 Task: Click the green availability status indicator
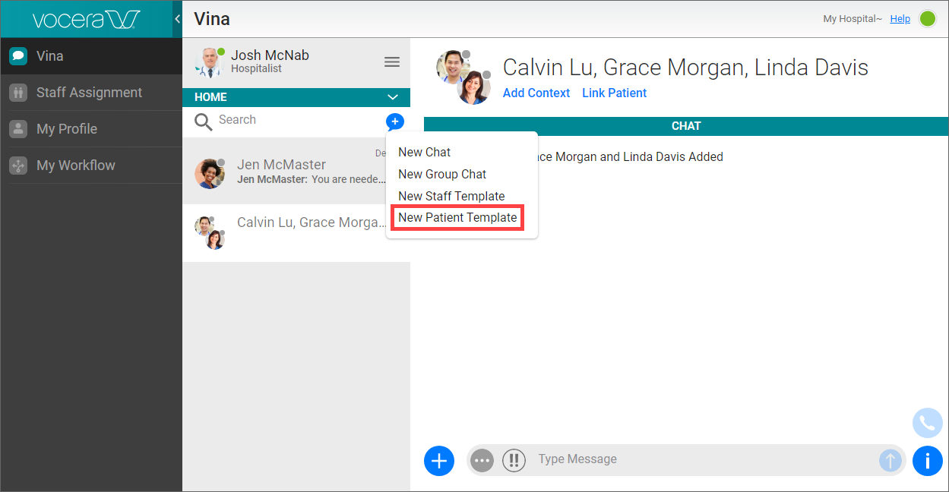click(928, 19)
